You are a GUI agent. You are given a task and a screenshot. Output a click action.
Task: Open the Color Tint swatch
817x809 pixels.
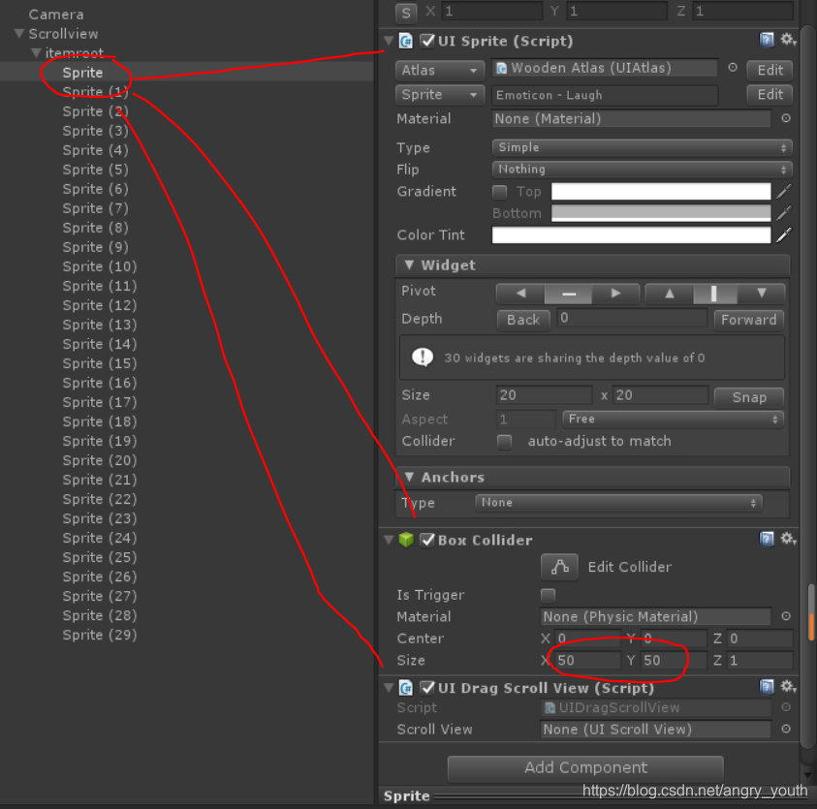(632, 235)
